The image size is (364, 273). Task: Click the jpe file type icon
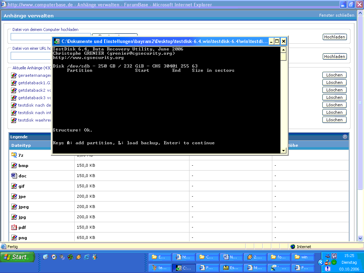point(14,196)
